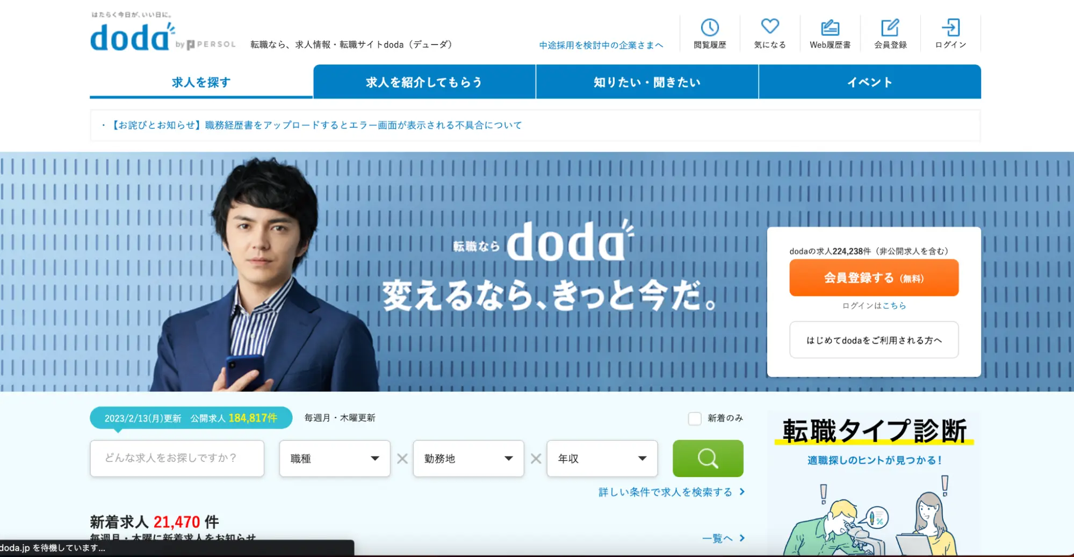The height and width of the screenshot is (557, 1074).
Task: Click the doda hero banner slogan
Action: tap(548, 295)
